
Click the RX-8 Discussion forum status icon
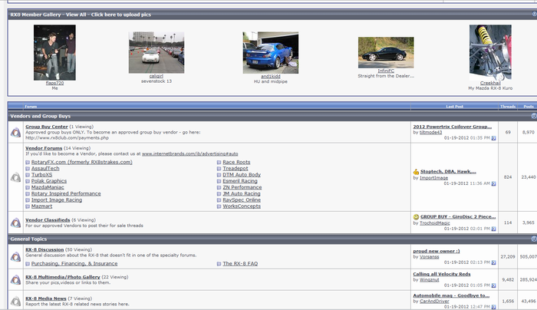pyautogui.click(x=15, y=256)
